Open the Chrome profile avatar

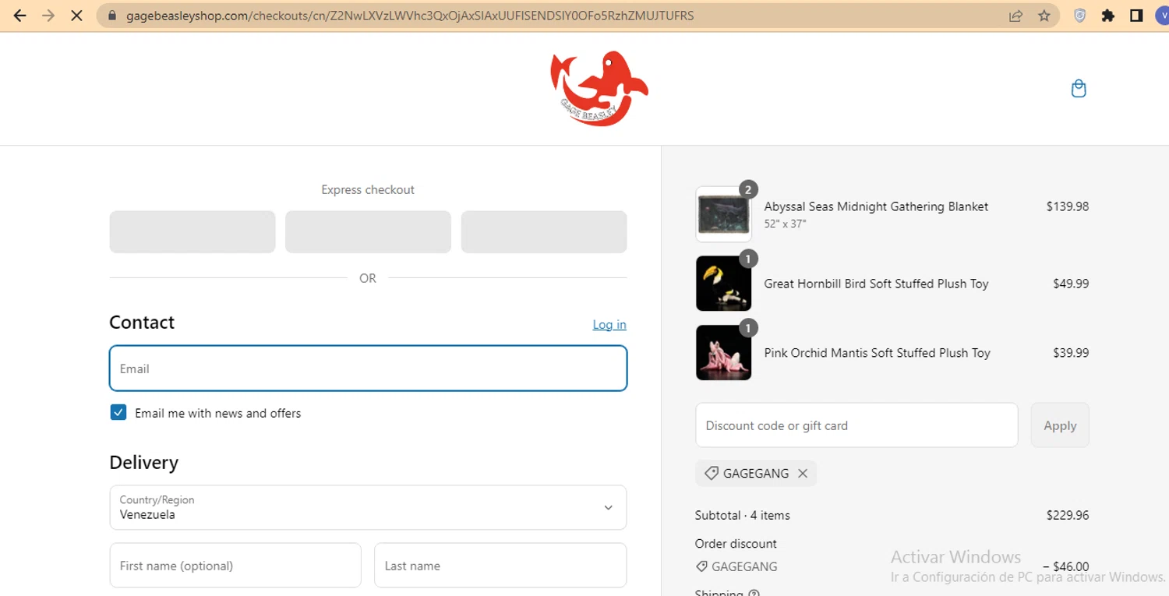[x=1163, y=16]
